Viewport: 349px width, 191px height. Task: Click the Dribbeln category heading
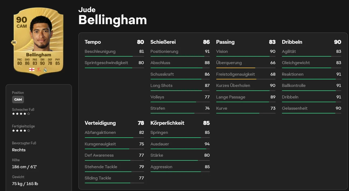pos(292,42)
